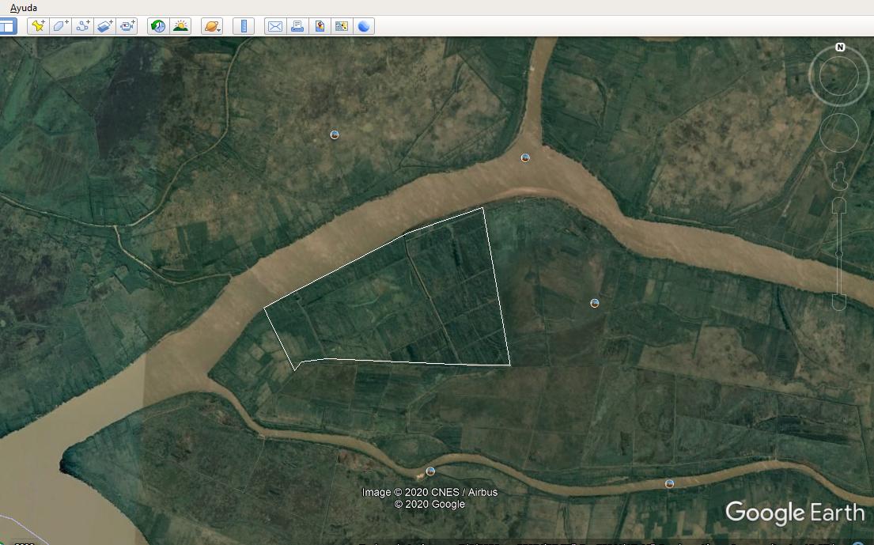Email the current view

tap(275, 26)
